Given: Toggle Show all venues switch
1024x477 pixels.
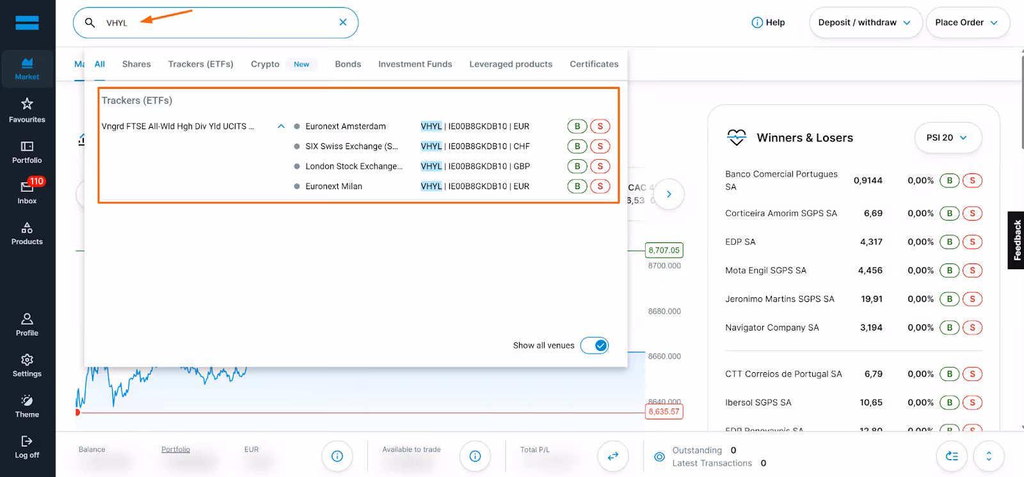Looking at the screenshot, I should [595, 345].
